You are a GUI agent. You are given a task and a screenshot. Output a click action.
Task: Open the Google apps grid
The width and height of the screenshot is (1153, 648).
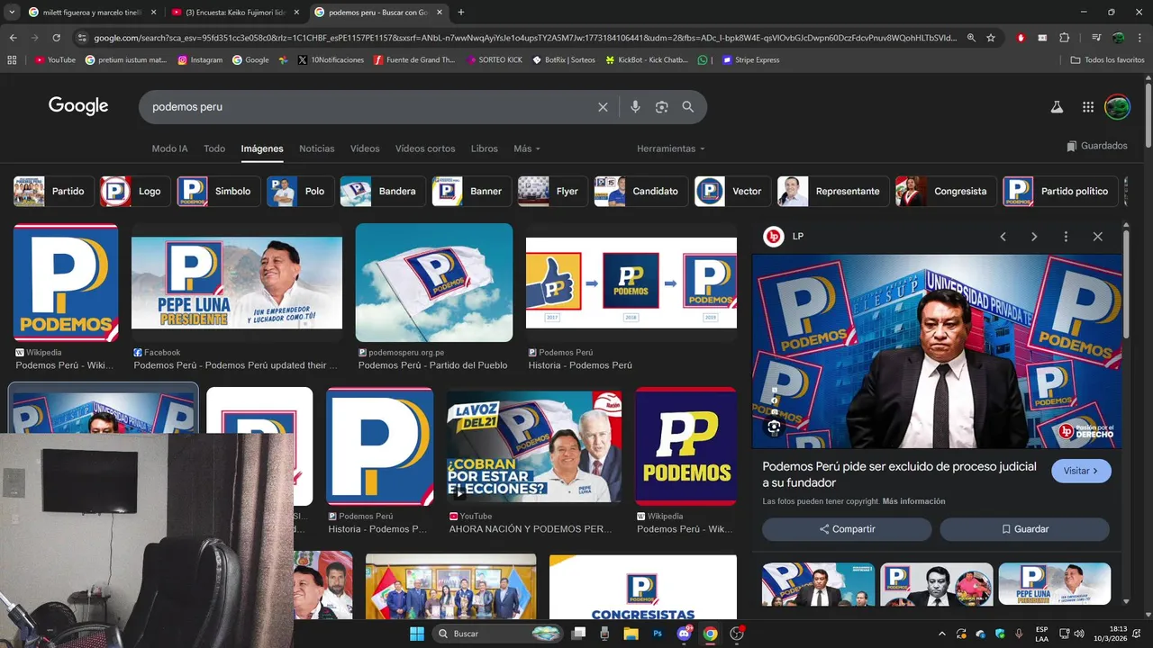click(1088, 107)
